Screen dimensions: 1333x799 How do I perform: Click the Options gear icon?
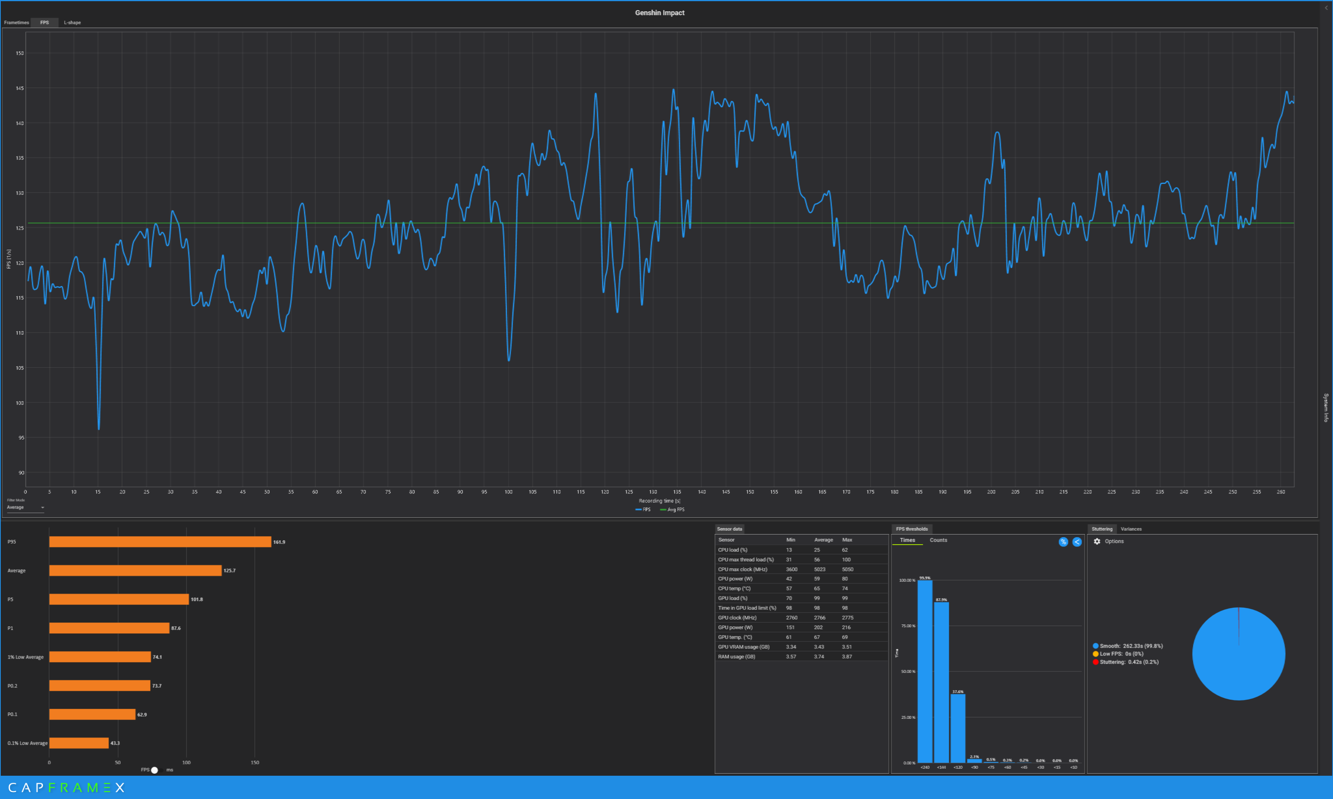click(1097, 541)
